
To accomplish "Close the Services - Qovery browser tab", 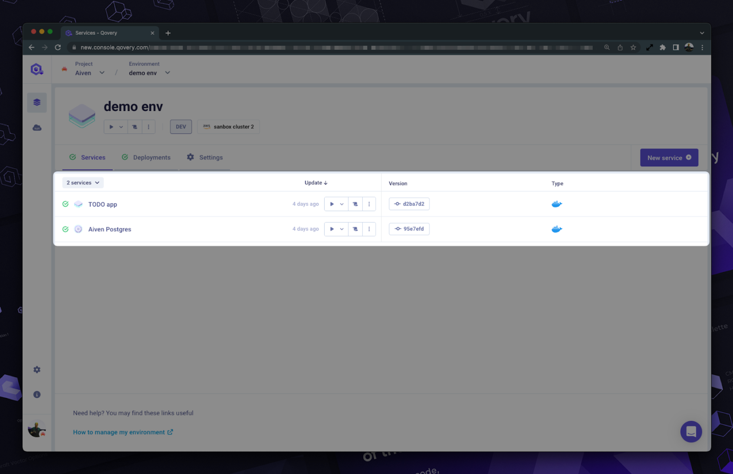I will click(152, 33).
